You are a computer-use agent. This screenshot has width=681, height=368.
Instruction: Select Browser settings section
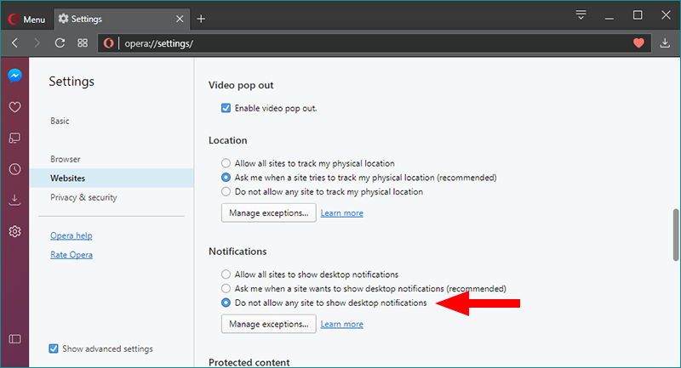click(66, 159)
